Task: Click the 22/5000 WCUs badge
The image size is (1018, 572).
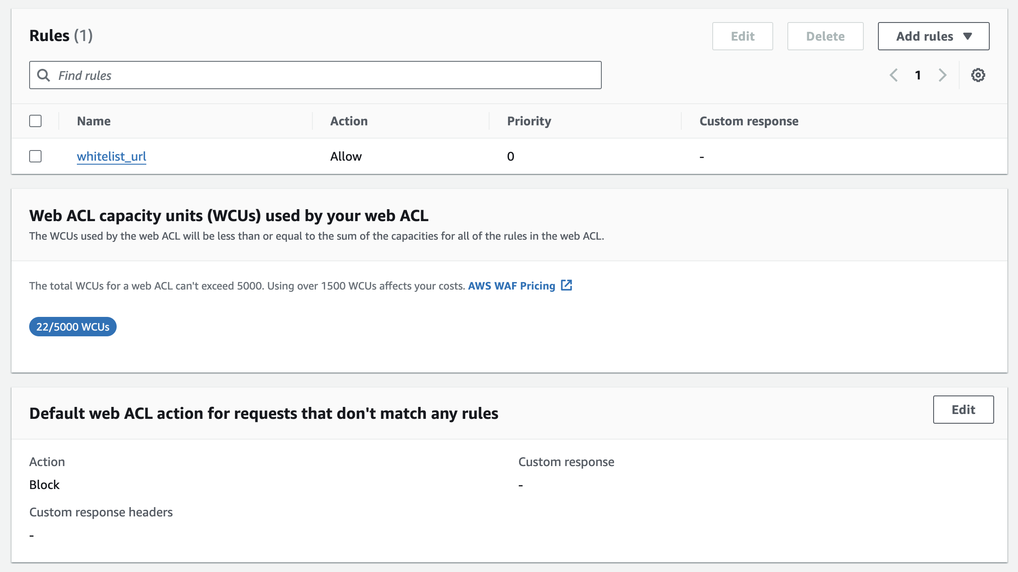Action: pos(73,327)
